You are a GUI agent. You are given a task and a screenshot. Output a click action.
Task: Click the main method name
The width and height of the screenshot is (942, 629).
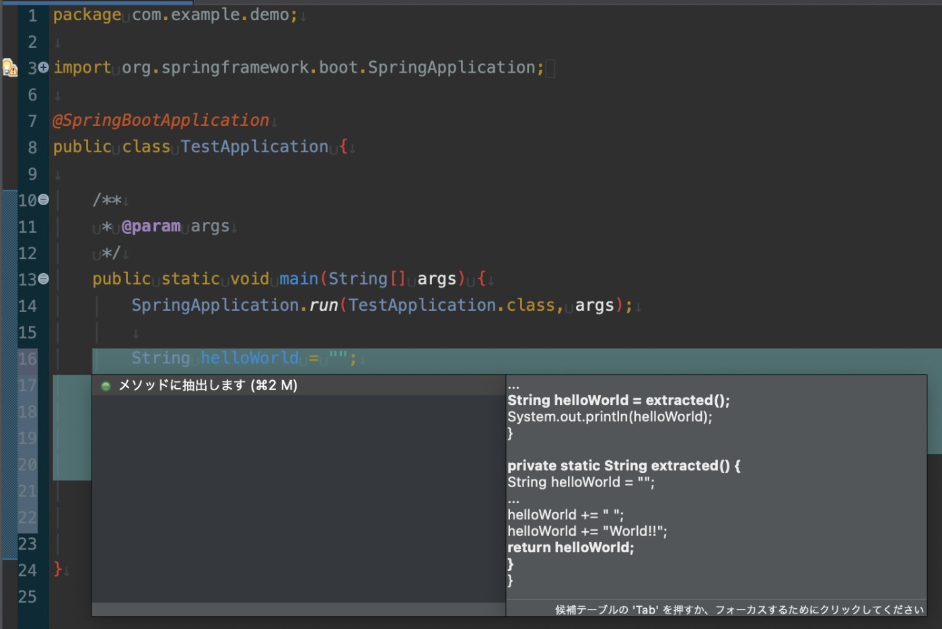pyautogui.click(x=299, y=279)
